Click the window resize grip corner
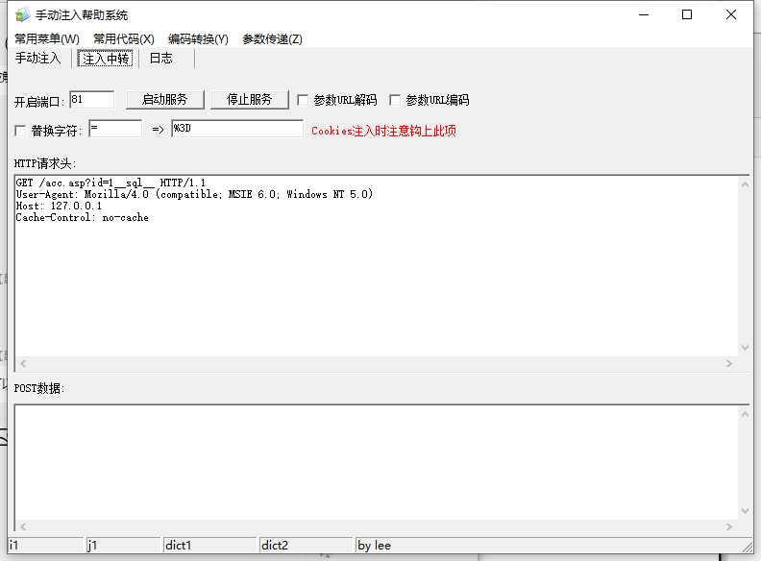This screenshot has height=561, width=761. [x=747, y=547]
